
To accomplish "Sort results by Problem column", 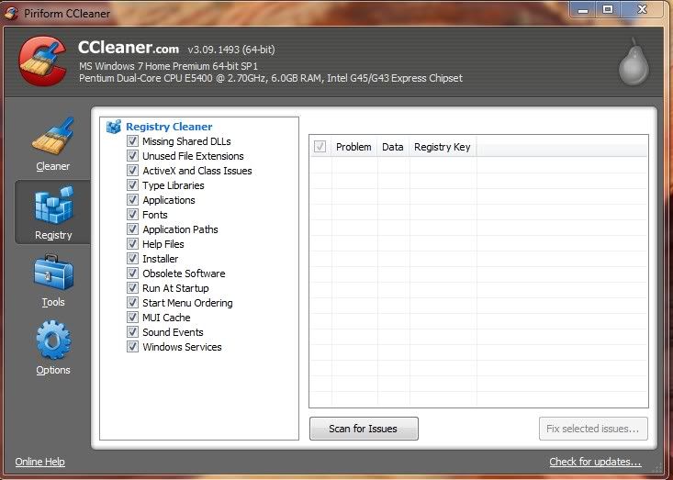I will (x=353, y=147).
